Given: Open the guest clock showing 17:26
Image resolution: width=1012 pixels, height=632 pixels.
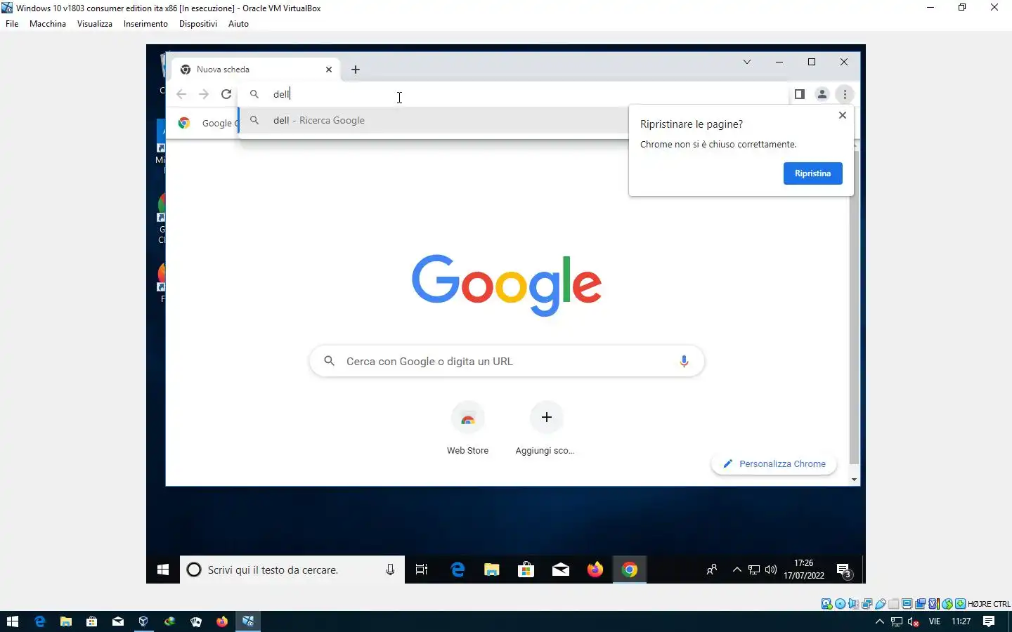Looking at the screenshot, I should (804, 570).
